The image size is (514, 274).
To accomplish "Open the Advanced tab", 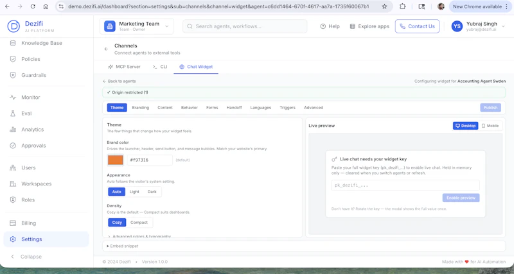I will (x=314, y=107).
